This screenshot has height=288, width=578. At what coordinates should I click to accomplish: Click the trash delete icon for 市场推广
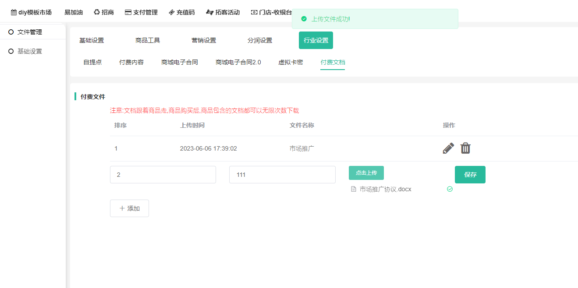(x=465, y=148)
